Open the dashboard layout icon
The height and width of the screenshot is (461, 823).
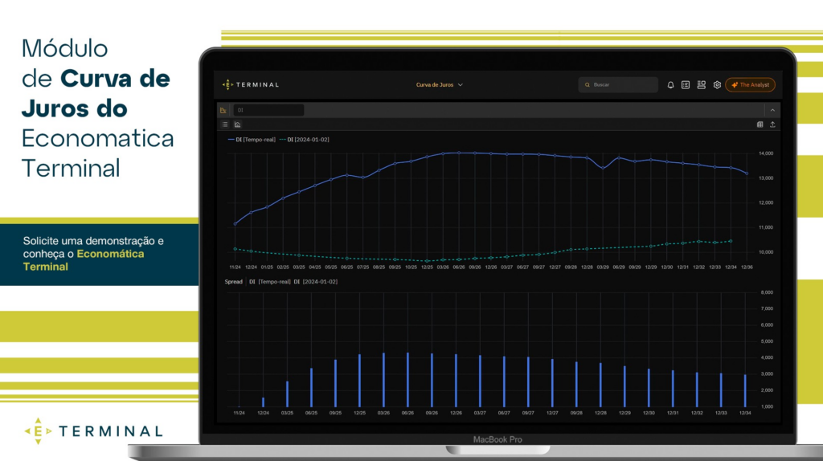(701, 85)
